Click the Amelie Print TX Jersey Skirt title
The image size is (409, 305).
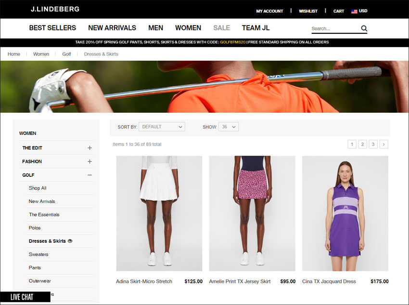[240, 281]
